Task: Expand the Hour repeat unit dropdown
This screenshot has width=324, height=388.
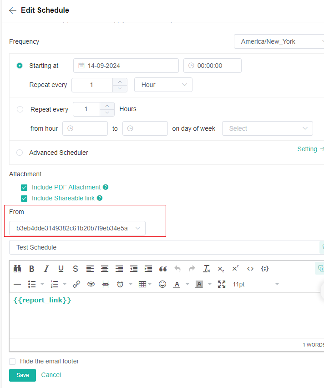Action: [x=163, y=85]
